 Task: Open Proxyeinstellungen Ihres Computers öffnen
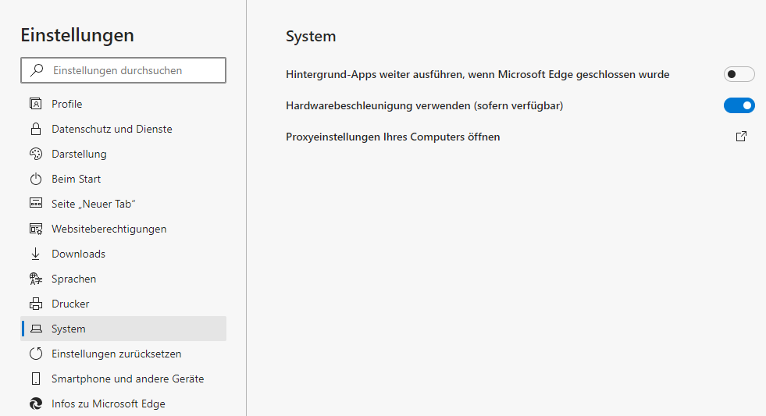point(393,137)
